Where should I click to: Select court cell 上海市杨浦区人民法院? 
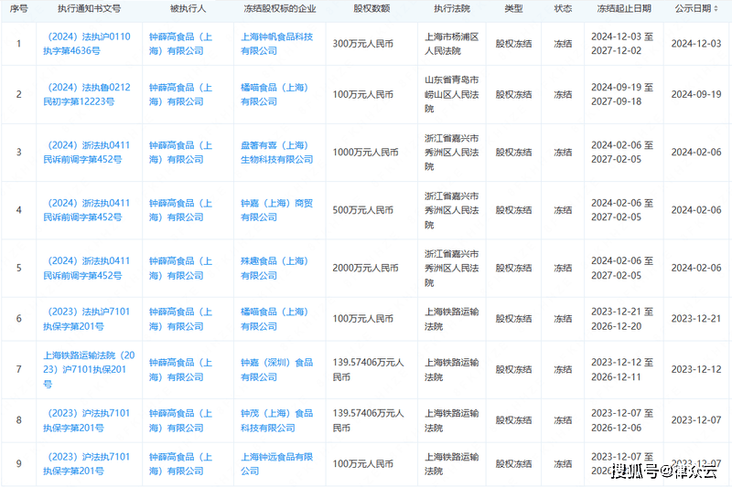point(451,44)
